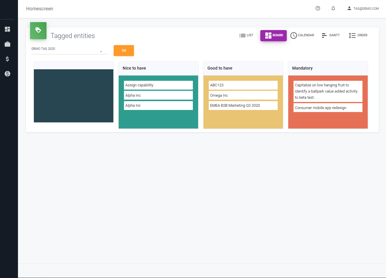Click the Mandatory column header

328,68
